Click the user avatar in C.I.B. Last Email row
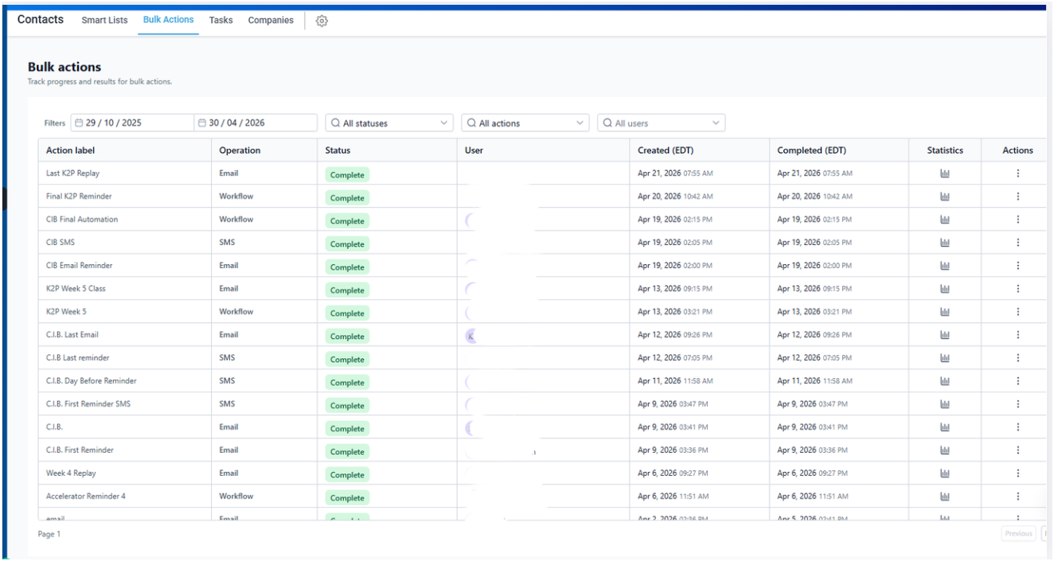This screenshot has width=1054, height=561. (470, 336)
